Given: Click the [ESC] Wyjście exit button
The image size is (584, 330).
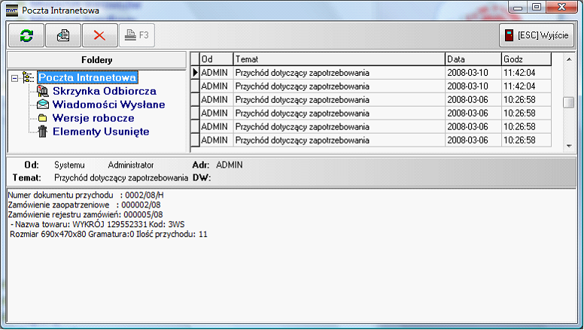Looking at the screenshot, I should [537, 35].
